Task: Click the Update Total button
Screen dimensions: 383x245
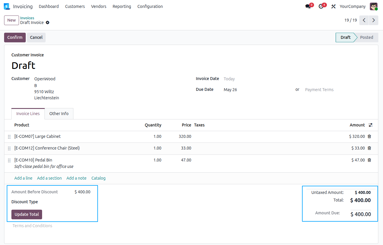Action: click(x=27, y=214)
